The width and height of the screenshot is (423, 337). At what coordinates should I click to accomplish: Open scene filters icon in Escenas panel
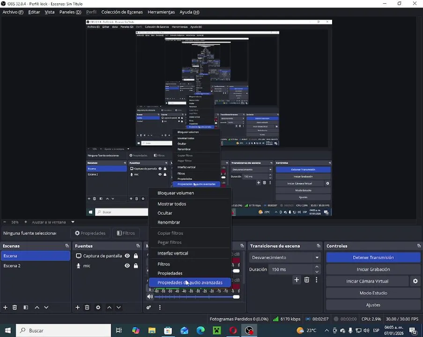point(26,308)
